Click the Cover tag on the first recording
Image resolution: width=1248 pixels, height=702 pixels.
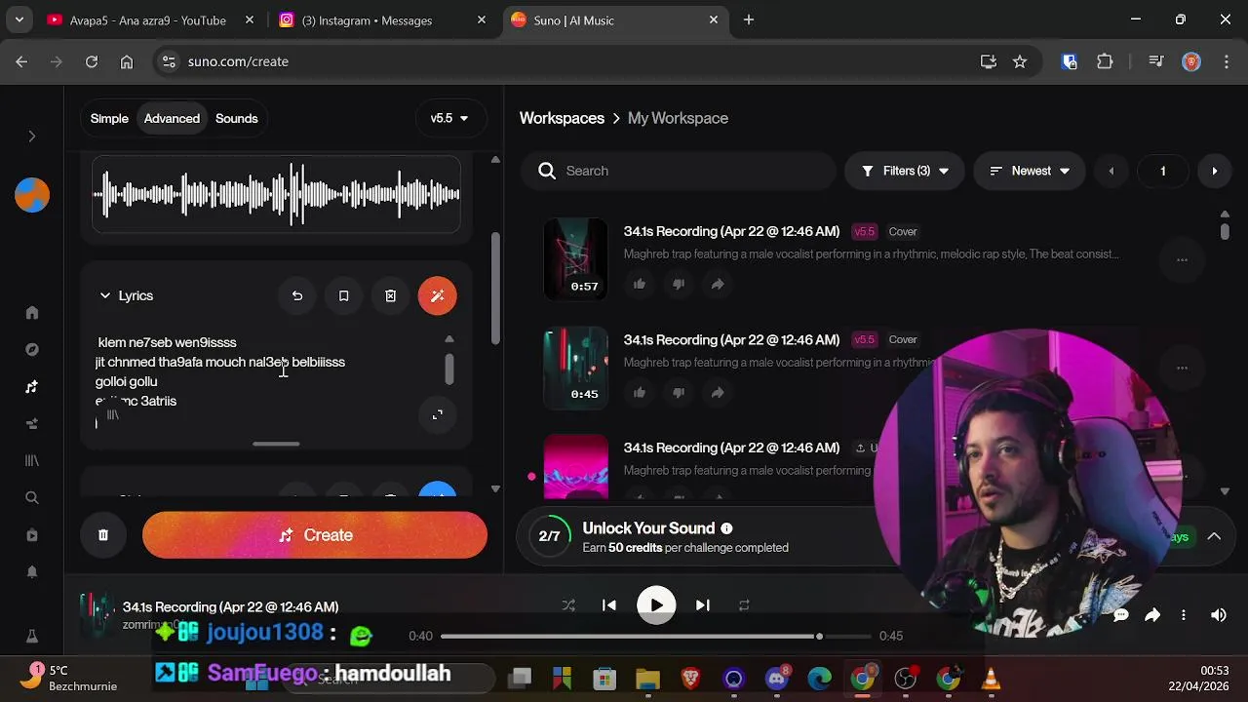(903, 232)
